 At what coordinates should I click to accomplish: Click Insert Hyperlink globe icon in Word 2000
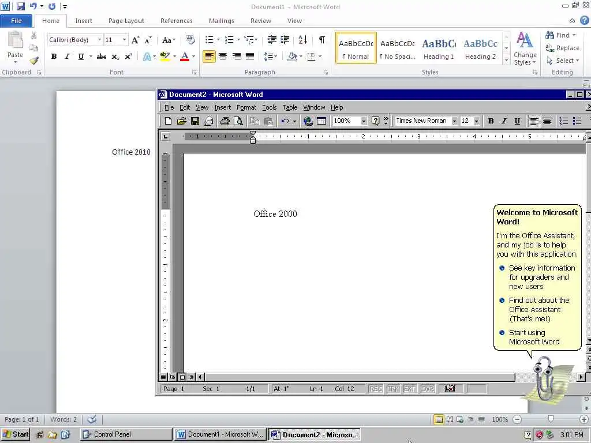308,121
